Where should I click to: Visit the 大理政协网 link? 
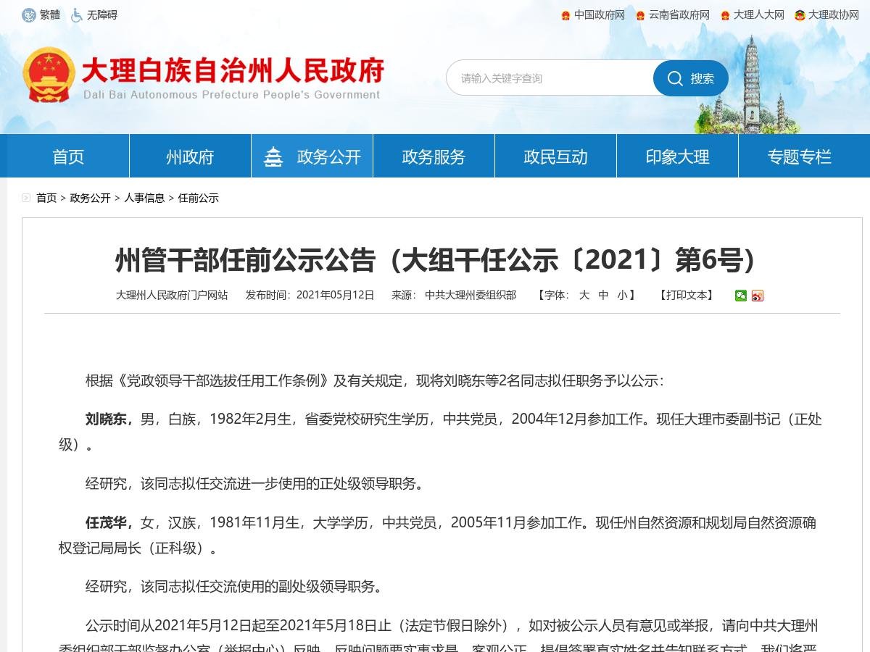(834, 15)
